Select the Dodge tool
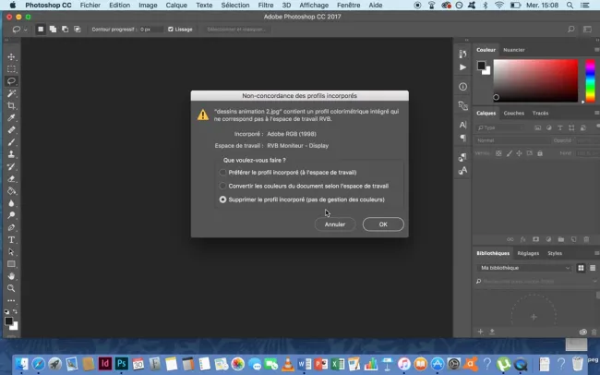 pos(11,215)
